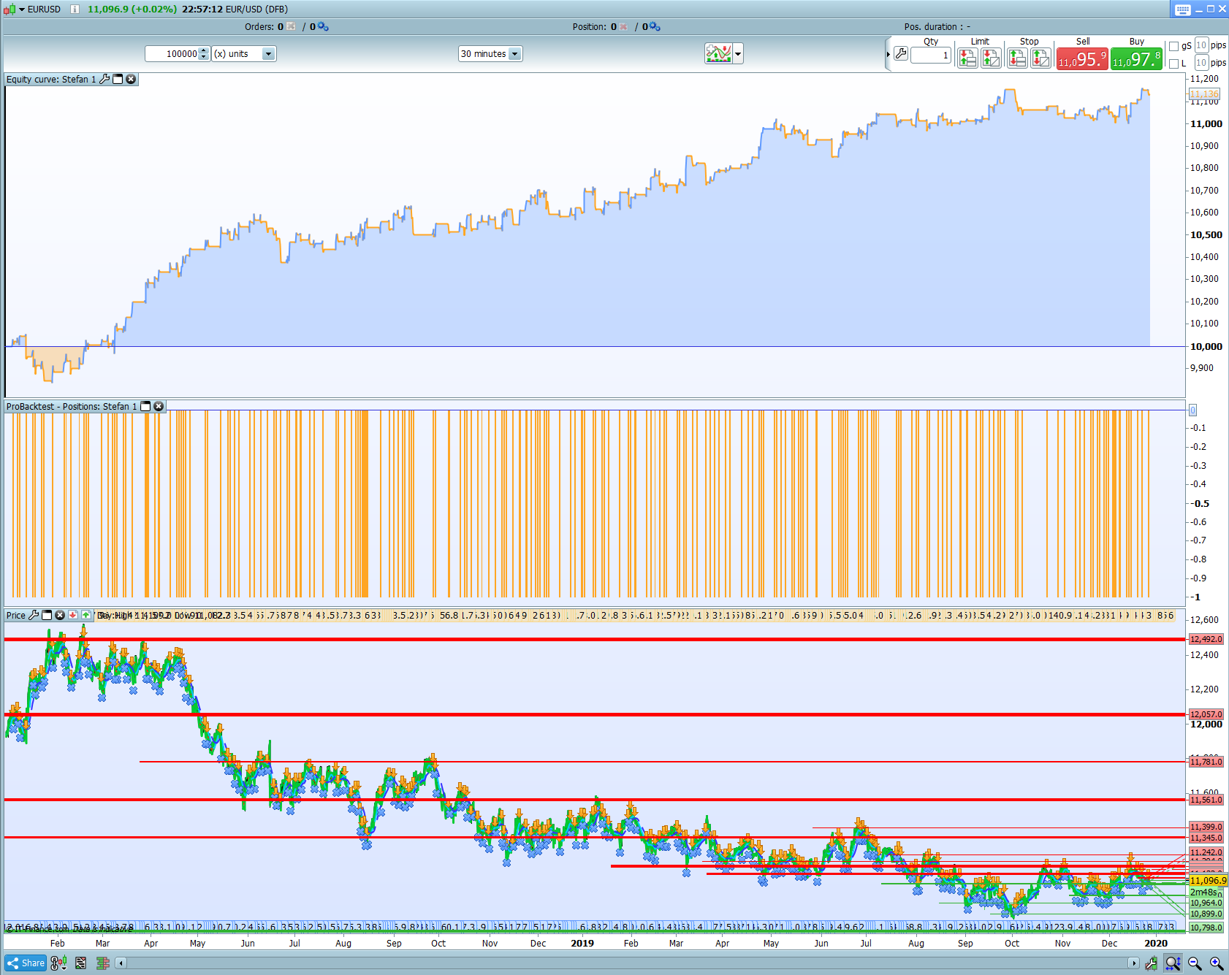Viewport: 1229px width, 975px height.
Task: Click the instrument info icon next to EURUSD
Action: click(x=75, y=9)
